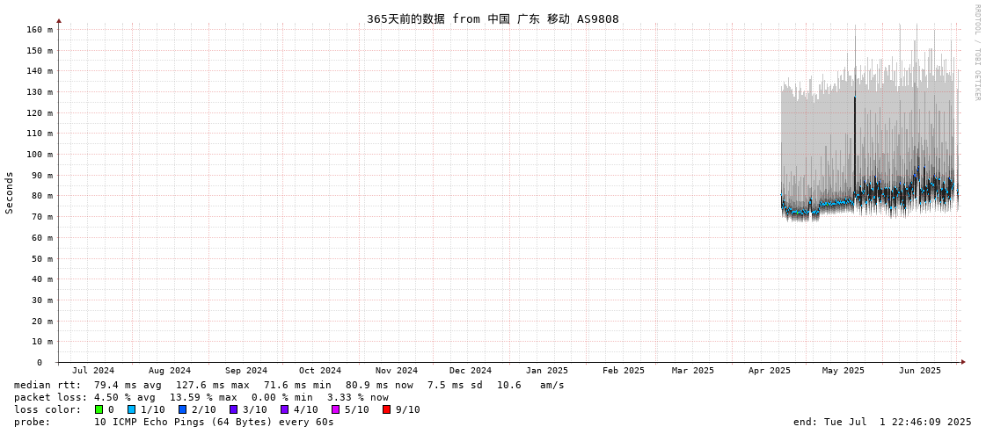Image resolution: width=986 pixels, height=434 pixels.
Task: Click the '160 m' y-axis label
Action: [40, 30]
